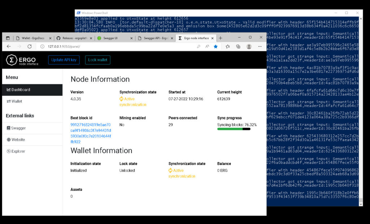Click the Lock wallet button

pos(98,60)
